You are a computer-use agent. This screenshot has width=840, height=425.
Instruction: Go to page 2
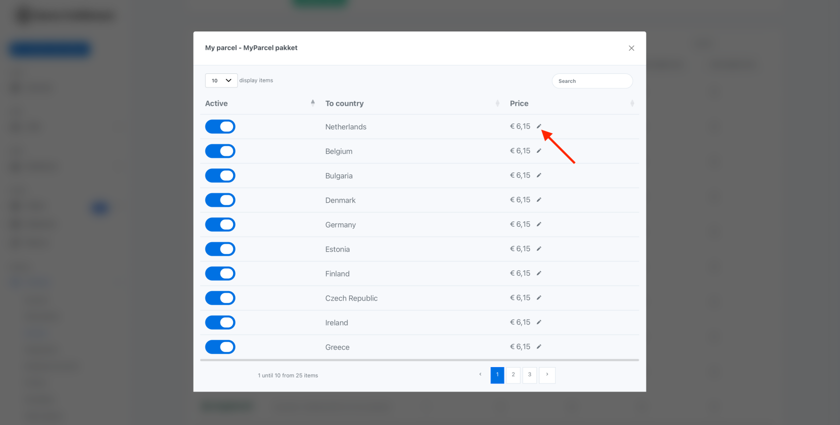pos(513,375)
